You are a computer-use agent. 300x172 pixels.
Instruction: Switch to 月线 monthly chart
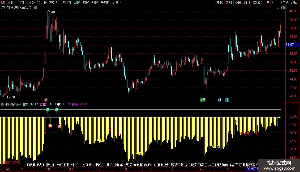coord(95,2)
